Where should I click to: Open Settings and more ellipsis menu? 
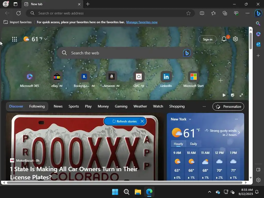247,13
